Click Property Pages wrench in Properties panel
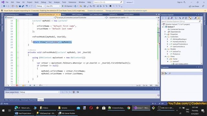This screenshot has width=207, height=116. (169, 73)
